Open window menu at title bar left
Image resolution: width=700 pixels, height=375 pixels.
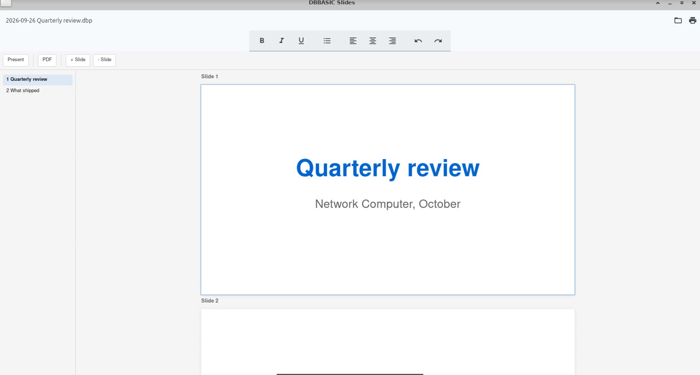click(6, 3)
